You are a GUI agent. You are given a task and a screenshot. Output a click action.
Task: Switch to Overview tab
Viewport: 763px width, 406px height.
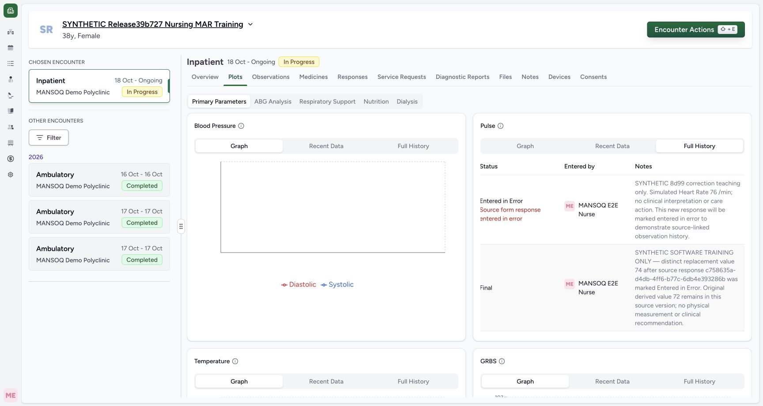tap(205, 77)
